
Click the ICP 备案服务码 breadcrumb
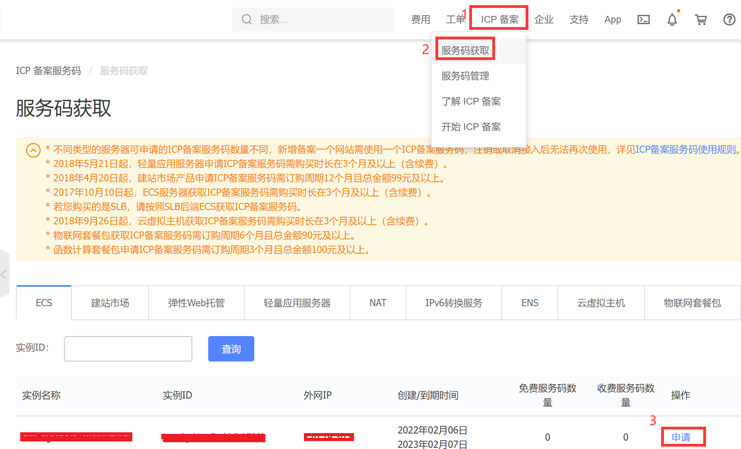(x=48, y=71)
